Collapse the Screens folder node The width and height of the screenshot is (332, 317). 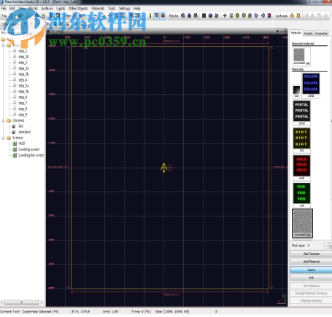point(3,138)
